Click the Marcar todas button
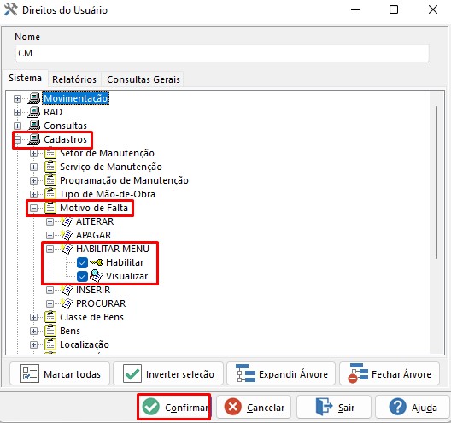This screenshot has width=451, height=423. pyautogui.click(x=60, y=373)
